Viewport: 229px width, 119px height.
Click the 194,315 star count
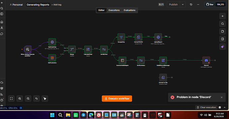tap(220, 5)
